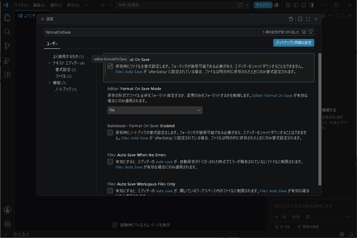357x238 pixels.
Task: Collapse 機能 tree section
Action: [x=50, y=82]
